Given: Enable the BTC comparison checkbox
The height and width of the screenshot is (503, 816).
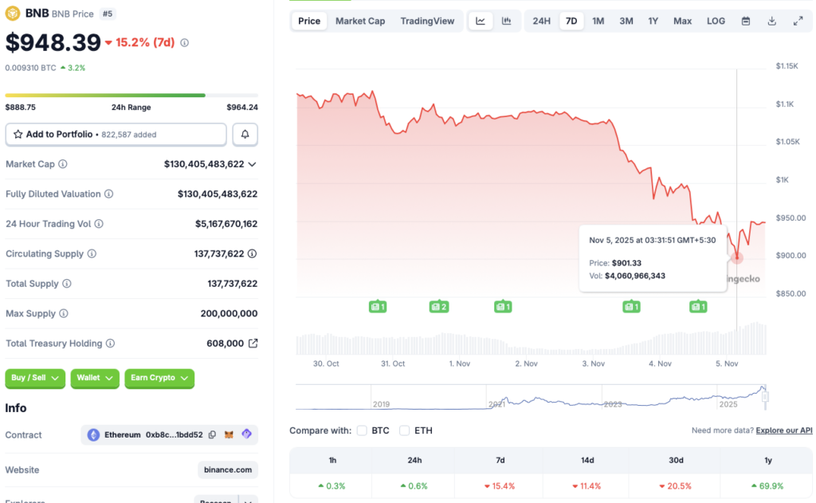Looking at the screenshot, I should [361, 430].
